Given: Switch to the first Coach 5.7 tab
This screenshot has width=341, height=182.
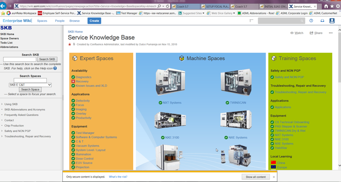Looking at the screenshot, I should tap(185, 6).
